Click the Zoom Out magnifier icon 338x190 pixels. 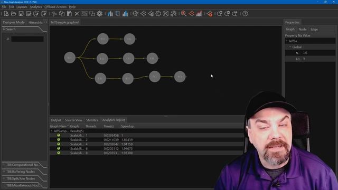tap(227, 14)
